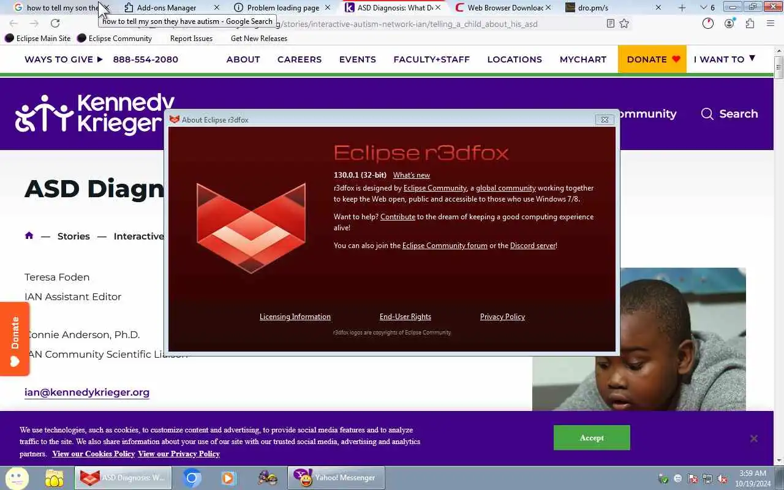This screenshot has height=490, width=784.
Task: Close the Add-ons Manager tab
Action: [216, 8]
